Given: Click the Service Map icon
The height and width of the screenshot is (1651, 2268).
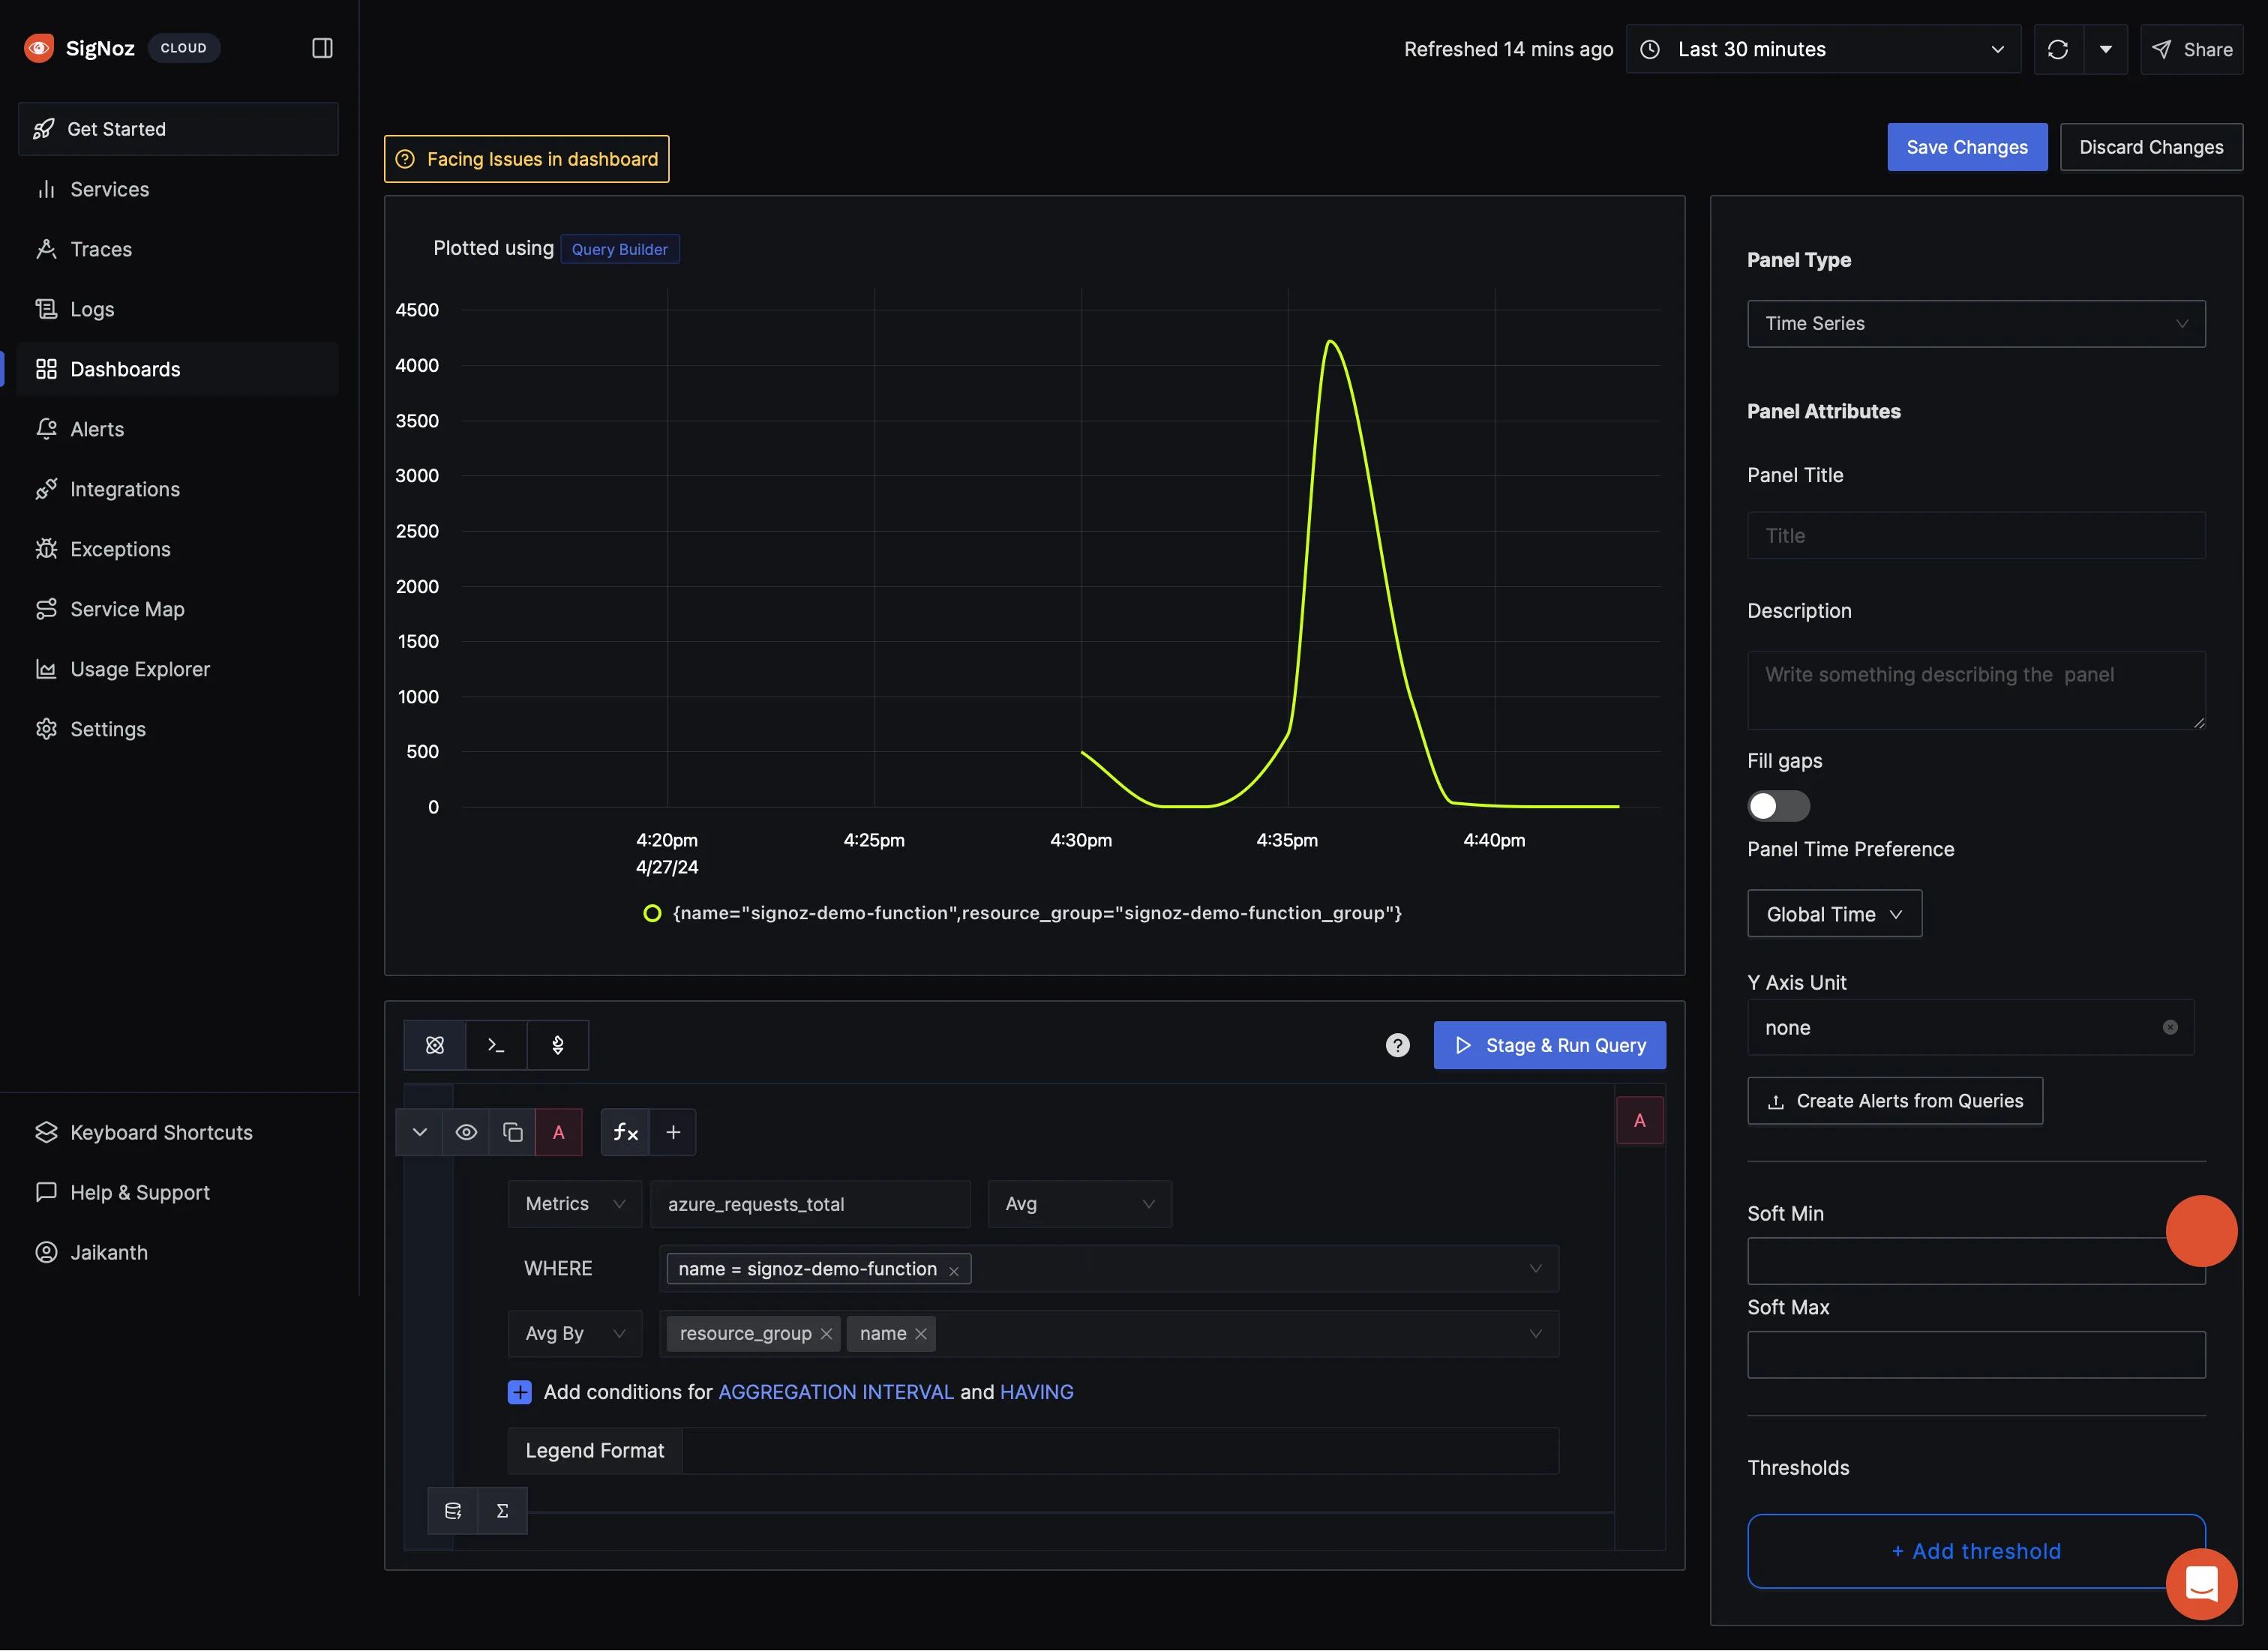Looking at the screenshot, I should pyautogui.click(x=46, y=609).
